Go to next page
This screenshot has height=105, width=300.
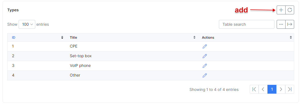(281, 89)
